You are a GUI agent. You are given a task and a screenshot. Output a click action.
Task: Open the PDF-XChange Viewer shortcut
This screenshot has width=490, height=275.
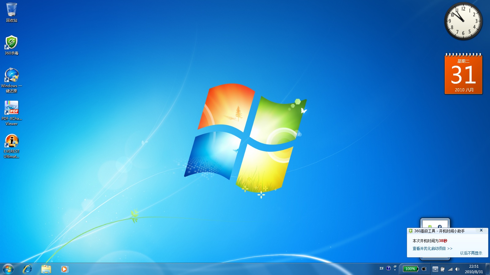(11, 113)
